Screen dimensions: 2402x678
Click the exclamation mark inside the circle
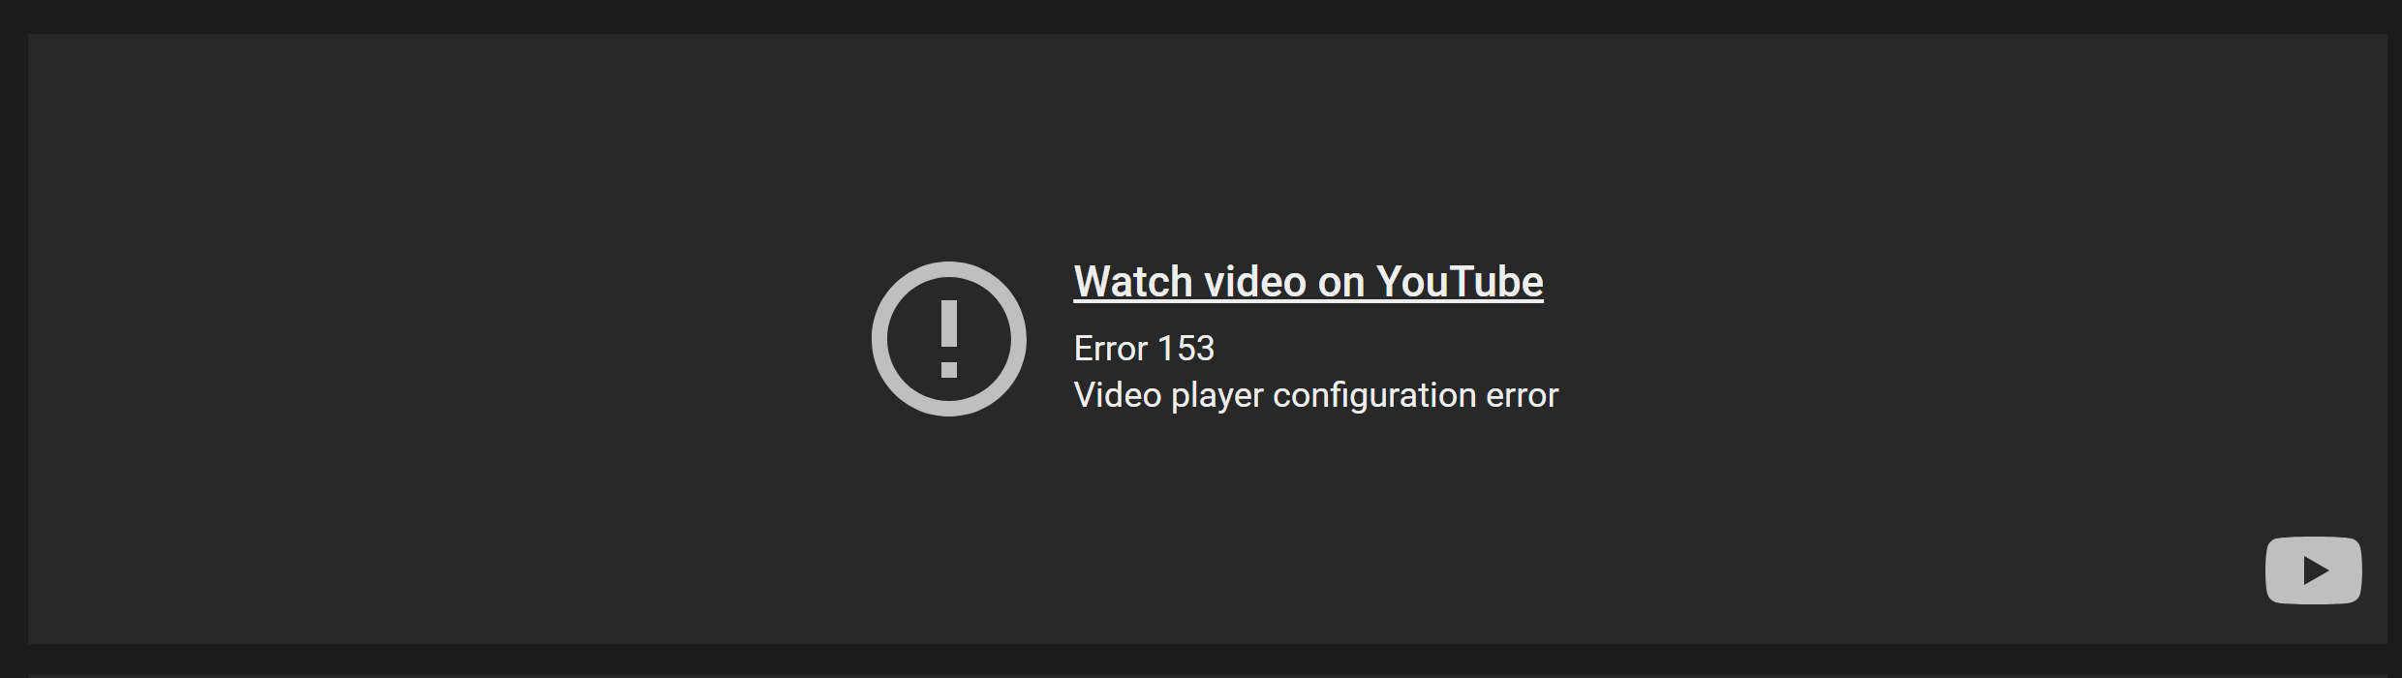coord(949,339)
